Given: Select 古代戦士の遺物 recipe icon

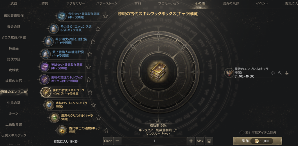Looking at the screenshot, I should [x=62, y=130].
